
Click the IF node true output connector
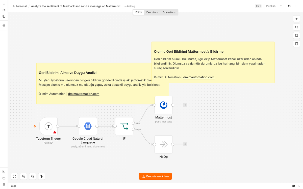pyautogui.click(x=133, y=123)
